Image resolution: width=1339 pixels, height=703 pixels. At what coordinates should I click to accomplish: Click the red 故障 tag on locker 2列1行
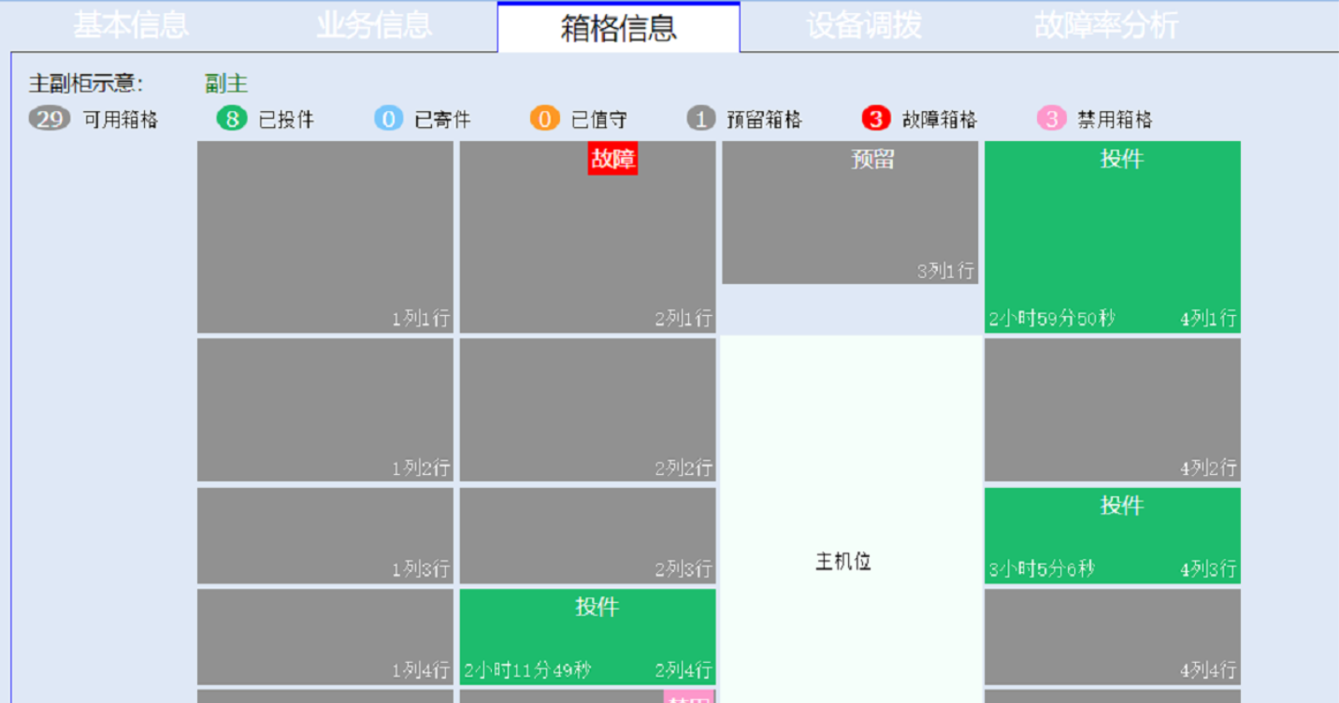[612, 159]
